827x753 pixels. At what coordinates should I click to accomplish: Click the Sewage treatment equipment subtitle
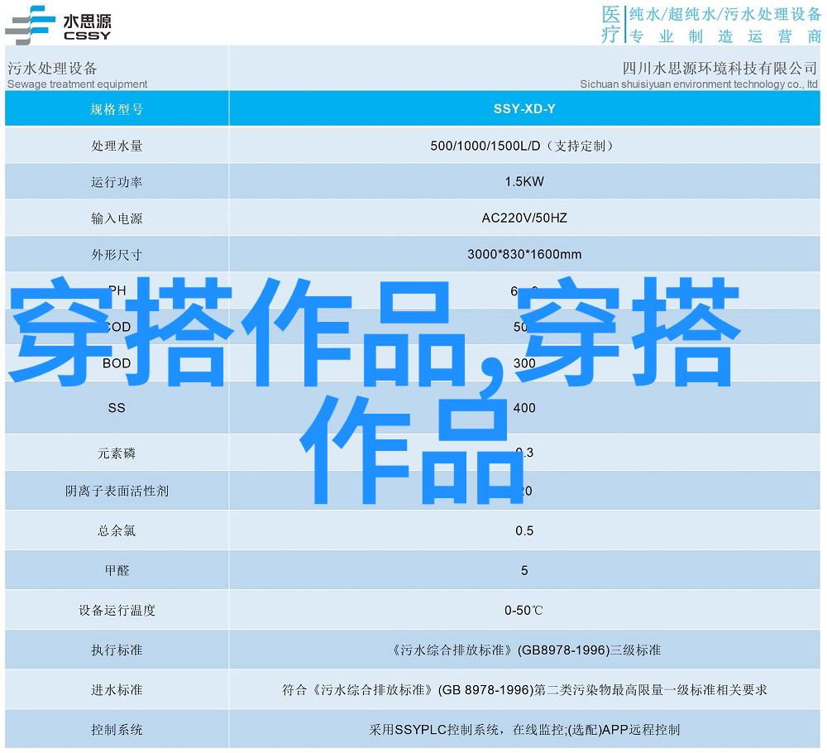coord(78,84)
